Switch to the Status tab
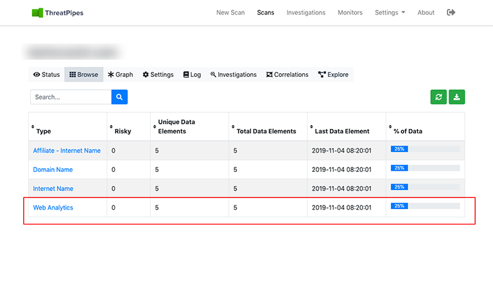This screenshot has width=493, height=306. point(46,74)
